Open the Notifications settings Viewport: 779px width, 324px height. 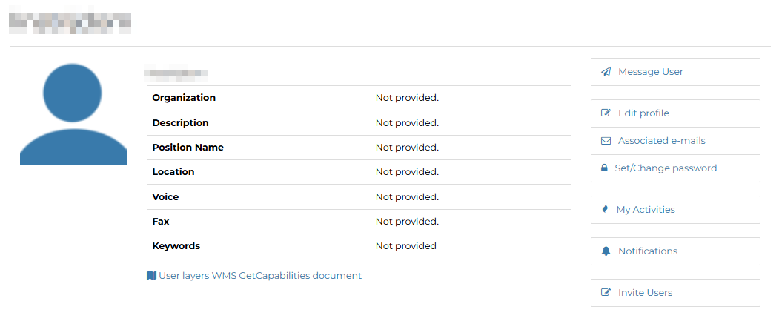point(675,251)
